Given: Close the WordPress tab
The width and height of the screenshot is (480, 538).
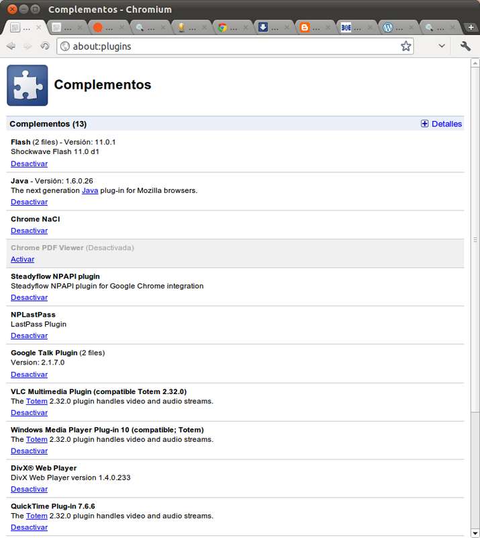Looking at the screenshot, I should tap(411, 27).
